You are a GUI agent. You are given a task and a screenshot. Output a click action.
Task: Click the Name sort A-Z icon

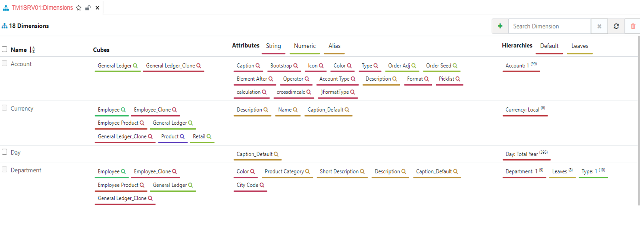click(x=32, y=50)
